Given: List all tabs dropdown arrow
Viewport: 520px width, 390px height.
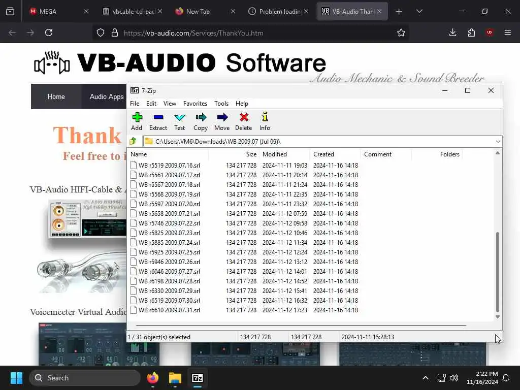Looking at the screenshot, I should coord(419,12).
